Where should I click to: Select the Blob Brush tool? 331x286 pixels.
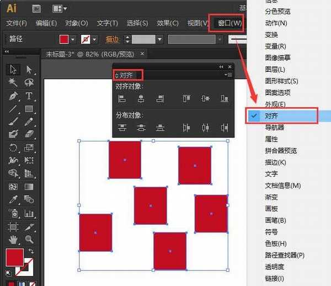click(13, 134)
